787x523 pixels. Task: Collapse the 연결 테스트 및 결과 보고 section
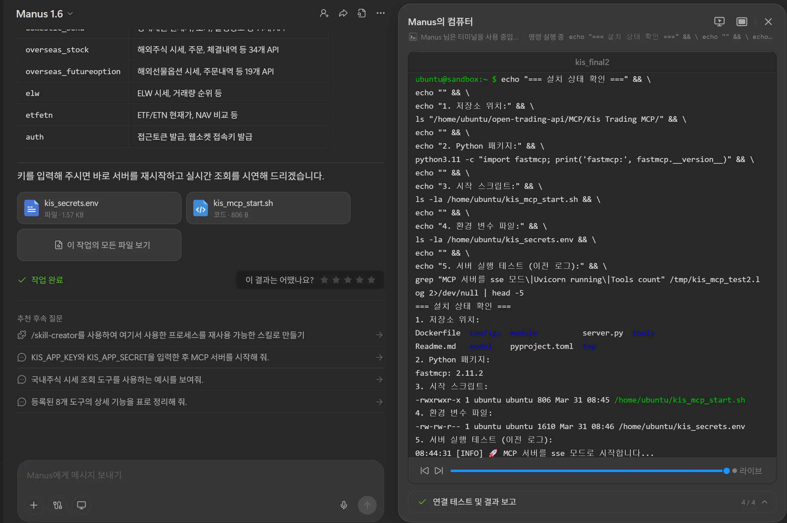[x=764, y=502]
